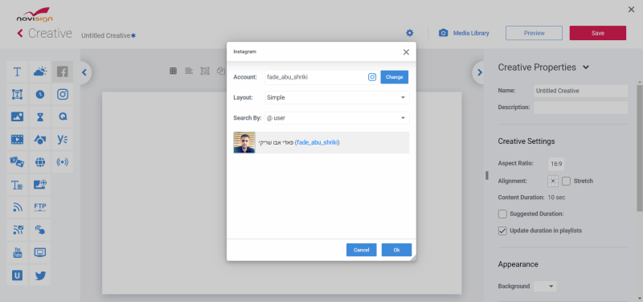Add the scrolling text ticker widget
The height and width of the screenshot is (302, 643).
pos(17,185)
